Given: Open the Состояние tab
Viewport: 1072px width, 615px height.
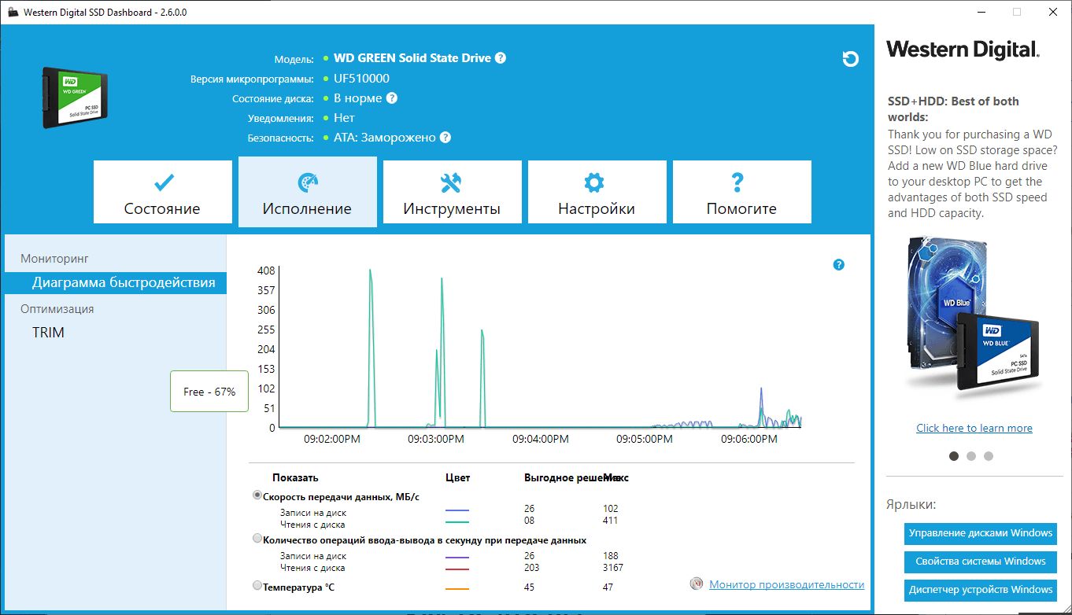Looking at the screenshot, I should (163, 193).
